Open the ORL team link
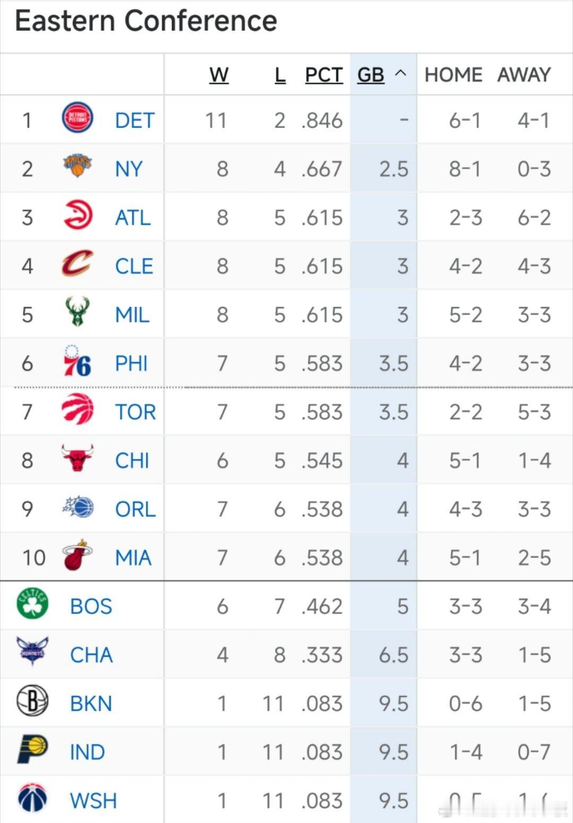This screenshot has height=823, width=573. (x=135, y=509)
